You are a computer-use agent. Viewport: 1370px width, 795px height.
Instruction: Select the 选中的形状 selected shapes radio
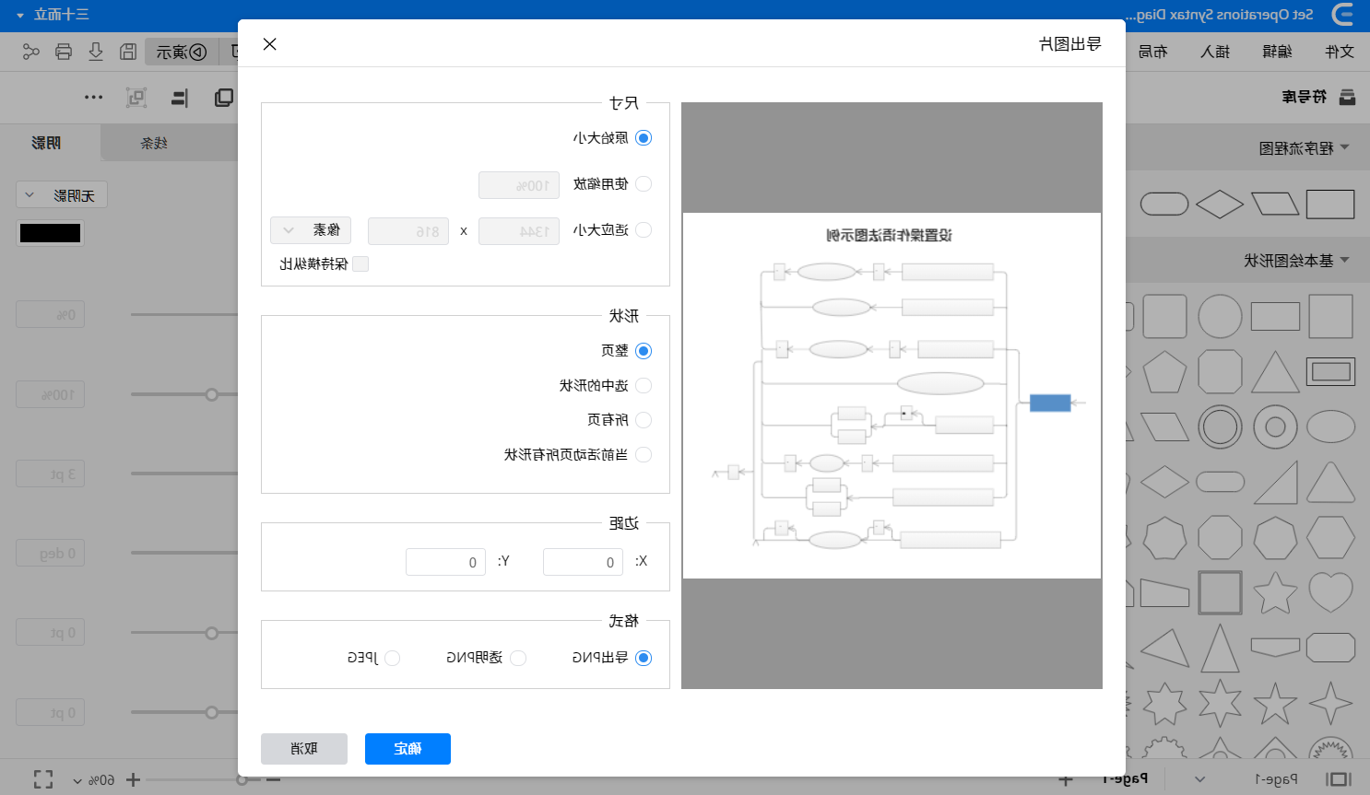[644, 386]
